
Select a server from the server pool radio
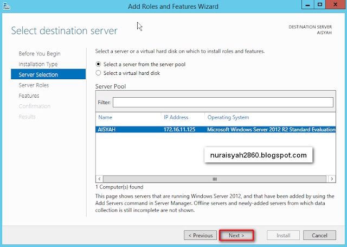tap(98, 64)
